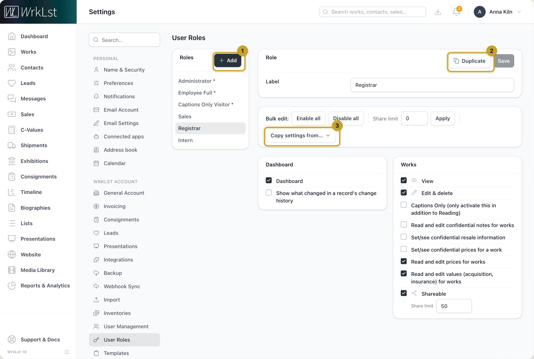Focus the global search works, contacts field
534x359 pixels.
point(372,12)
